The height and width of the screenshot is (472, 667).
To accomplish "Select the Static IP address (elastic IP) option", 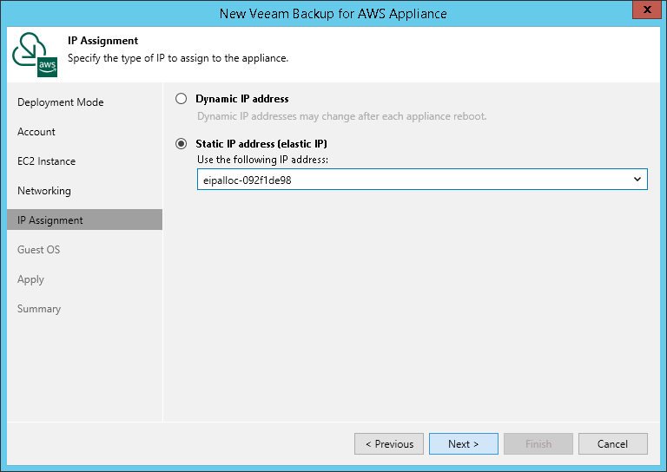I will pos(182,144).
